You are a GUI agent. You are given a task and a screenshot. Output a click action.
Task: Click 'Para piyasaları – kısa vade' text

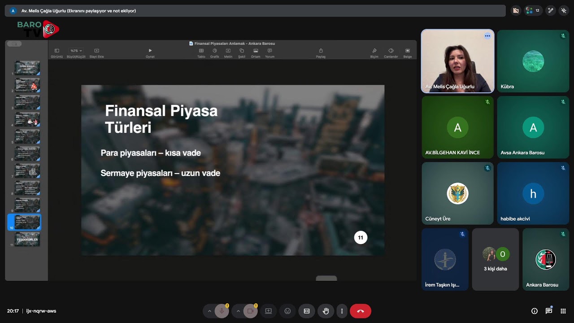coord(151,153)
